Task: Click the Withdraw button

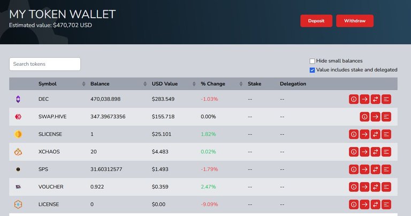Action: [355, 21]
